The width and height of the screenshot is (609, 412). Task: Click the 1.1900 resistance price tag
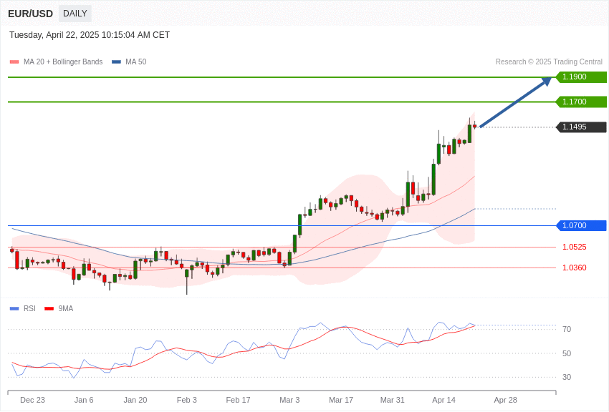tap(580, 77)
